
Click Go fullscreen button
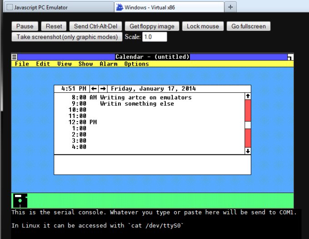point(249,26)
